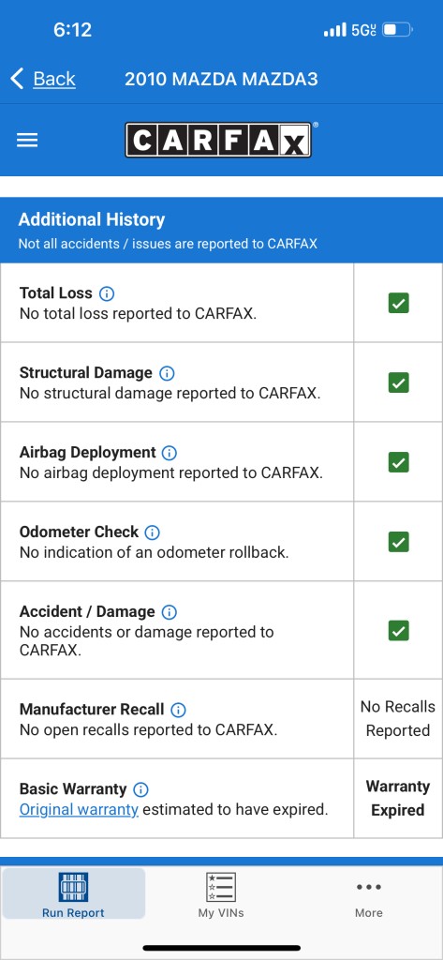The height and width of the screenshot is (960, 443).
Task: Follow the Original warranty link
Action: pos(79,809)
